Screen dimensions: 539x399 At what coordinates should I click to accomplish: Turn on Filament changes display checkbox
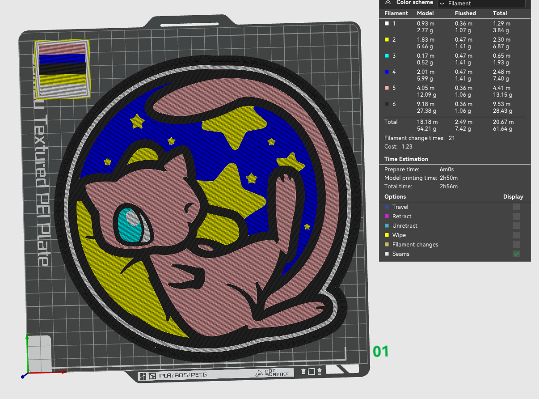point(516,245)
